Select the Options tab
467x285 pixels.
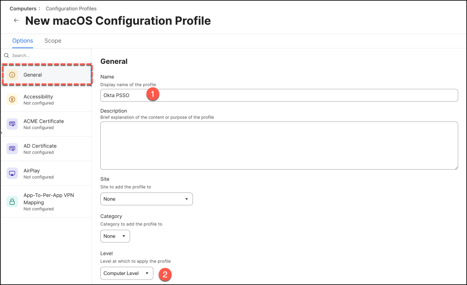coord(22,41)
